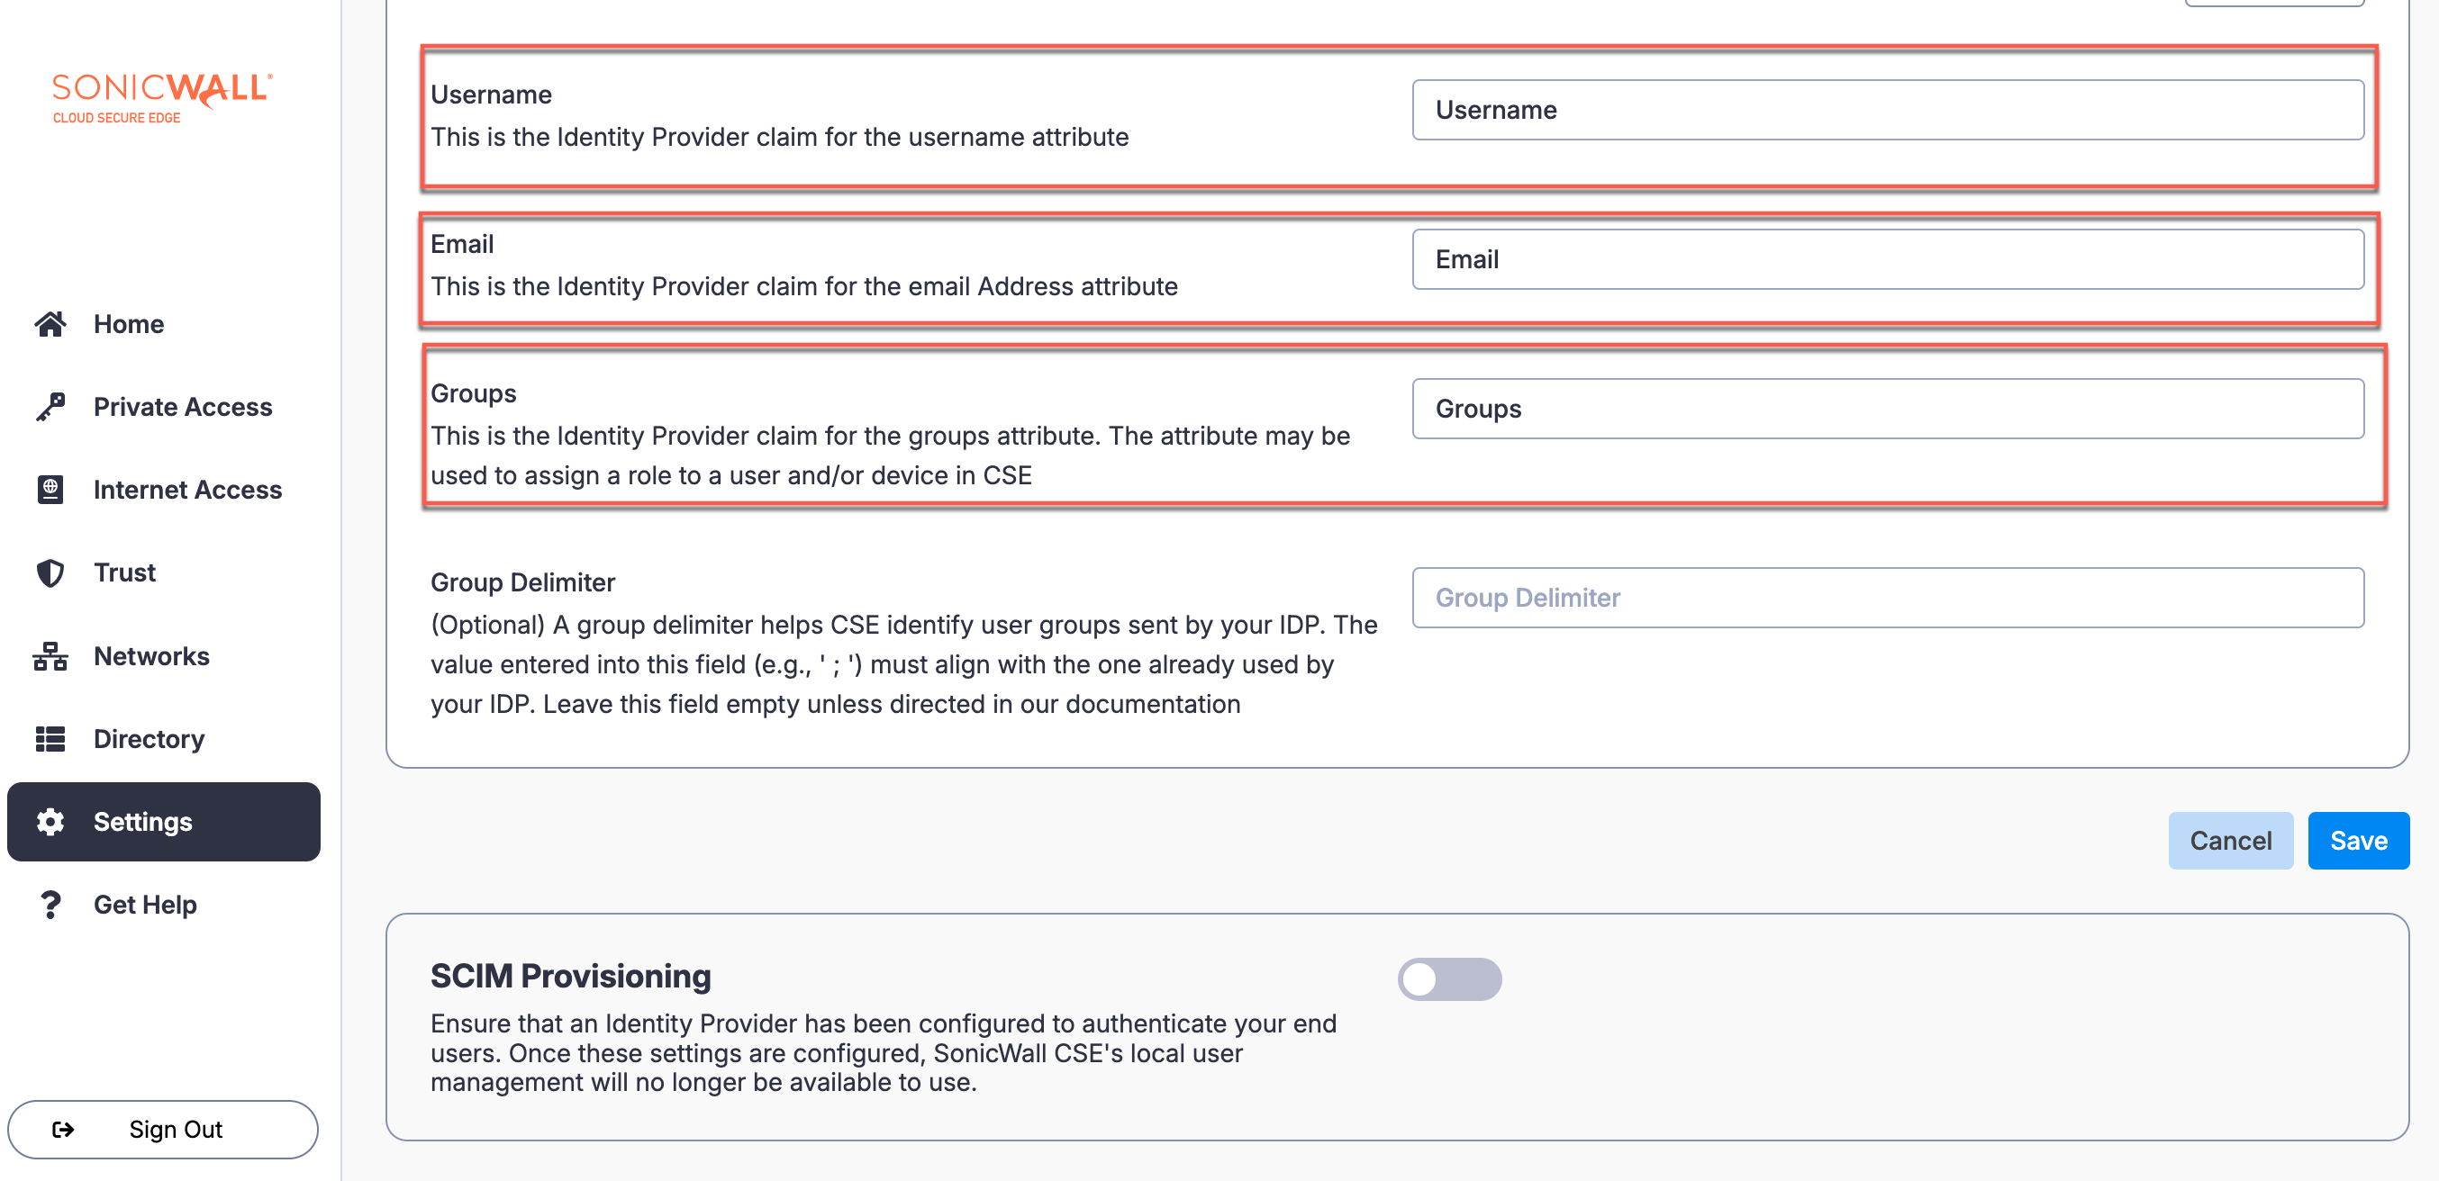The image size is (2439, 1181).
Task: Click the Sign Out arrow icon
Action: pyautogui.click(x=63, y=1129)
